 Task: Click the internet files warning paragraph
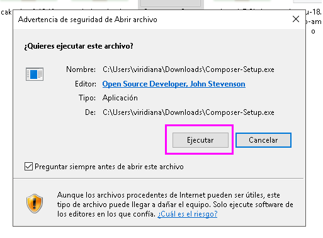coord(175,205)
